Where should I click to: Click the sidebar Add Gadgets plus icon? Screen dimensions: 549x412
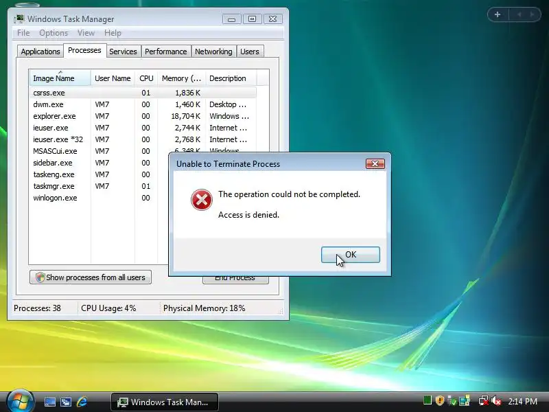tap(497, 14)
